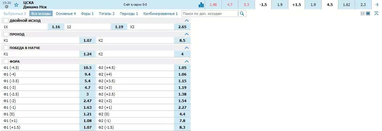
Task: Open match statistics bar chart icon
Action: click(201, 5)
